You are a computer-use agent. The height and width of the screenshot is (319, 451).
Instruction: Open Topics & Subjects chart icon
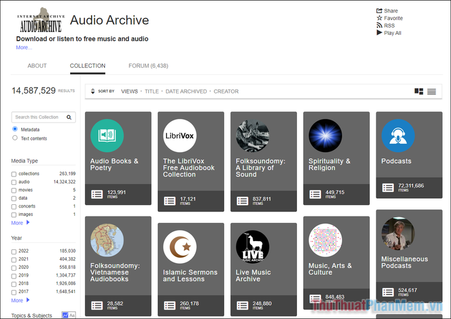(x=65, y=315)
